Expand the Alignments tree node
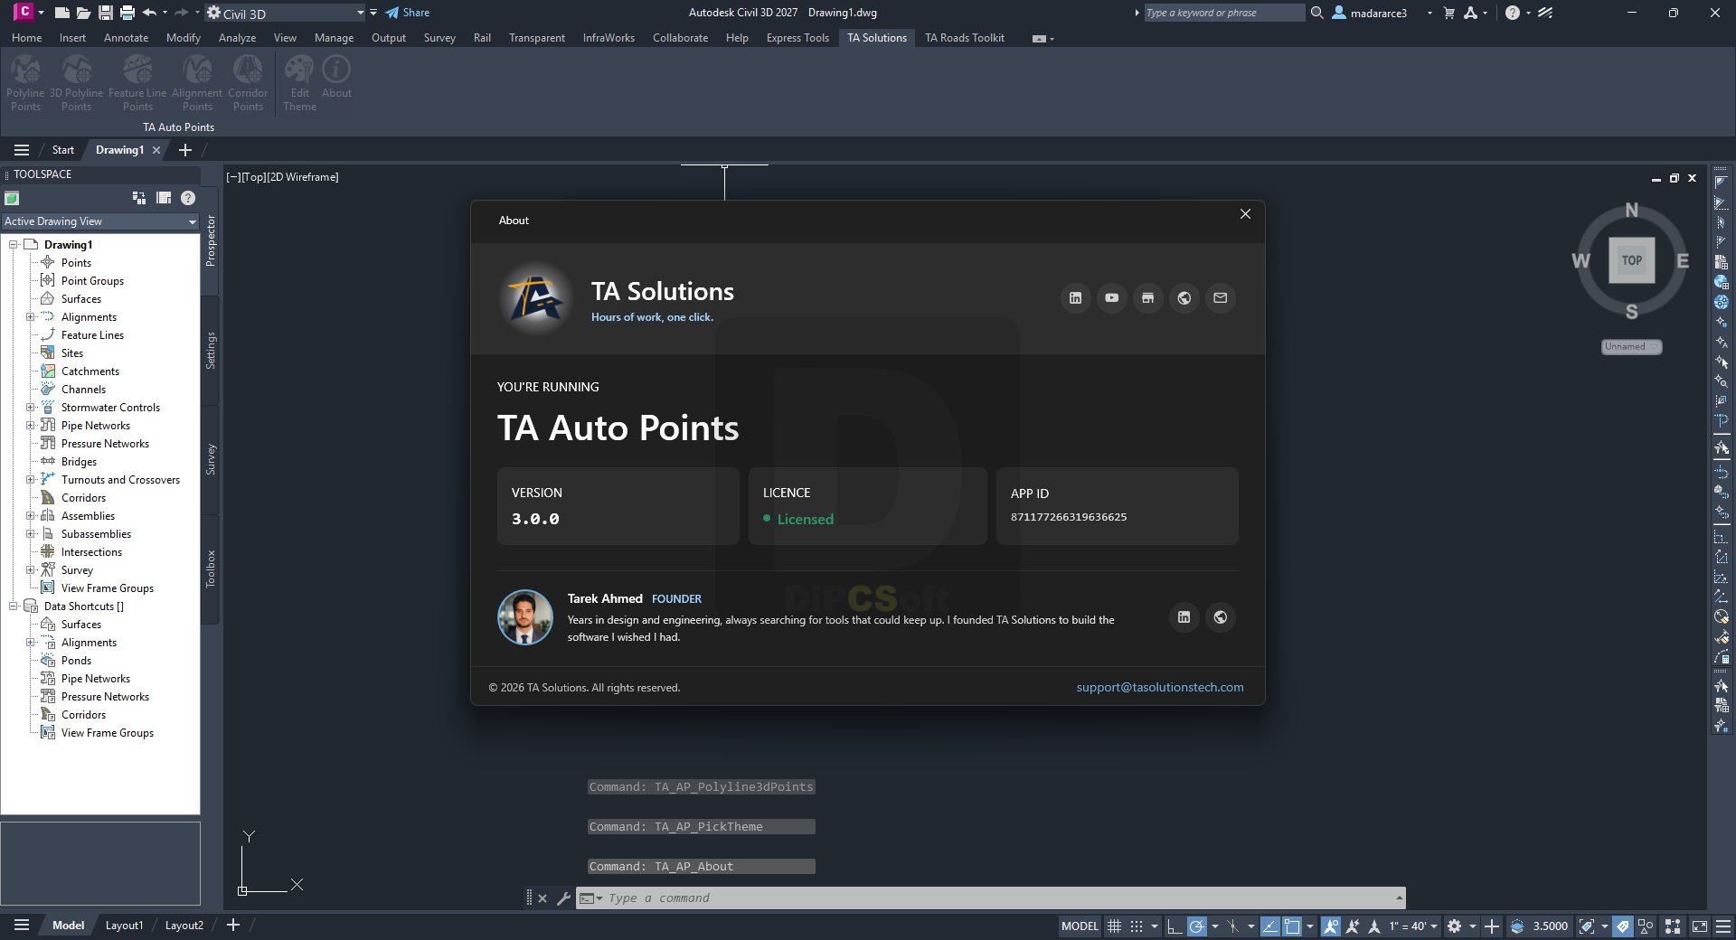Screen dimensions: 1736x940 [x=30, y=317]
